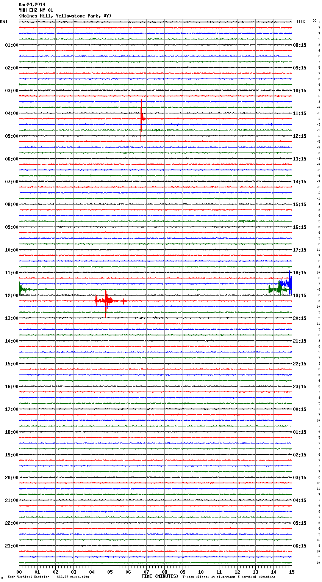Click minute 07 on the bottom axis

146,572
